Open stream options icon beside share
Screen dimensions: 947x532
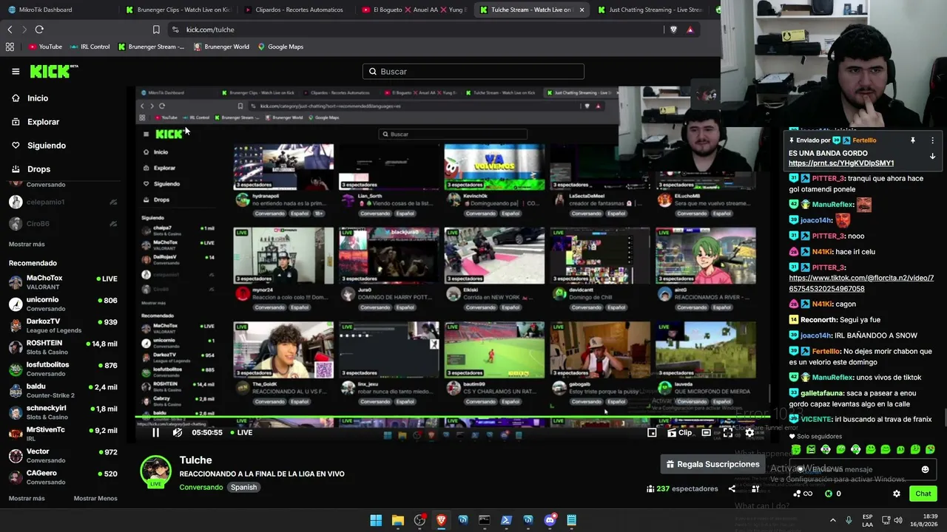(755, 489)
